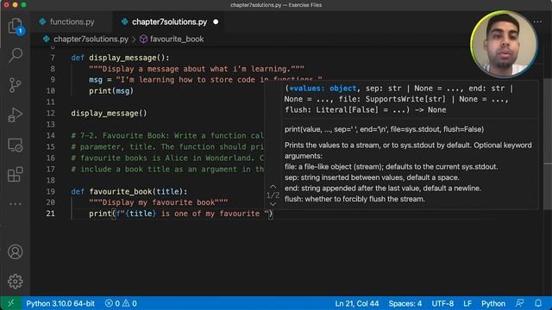Open notifications bell in status bar
552x310 pixels.
[x=538, y=303]
